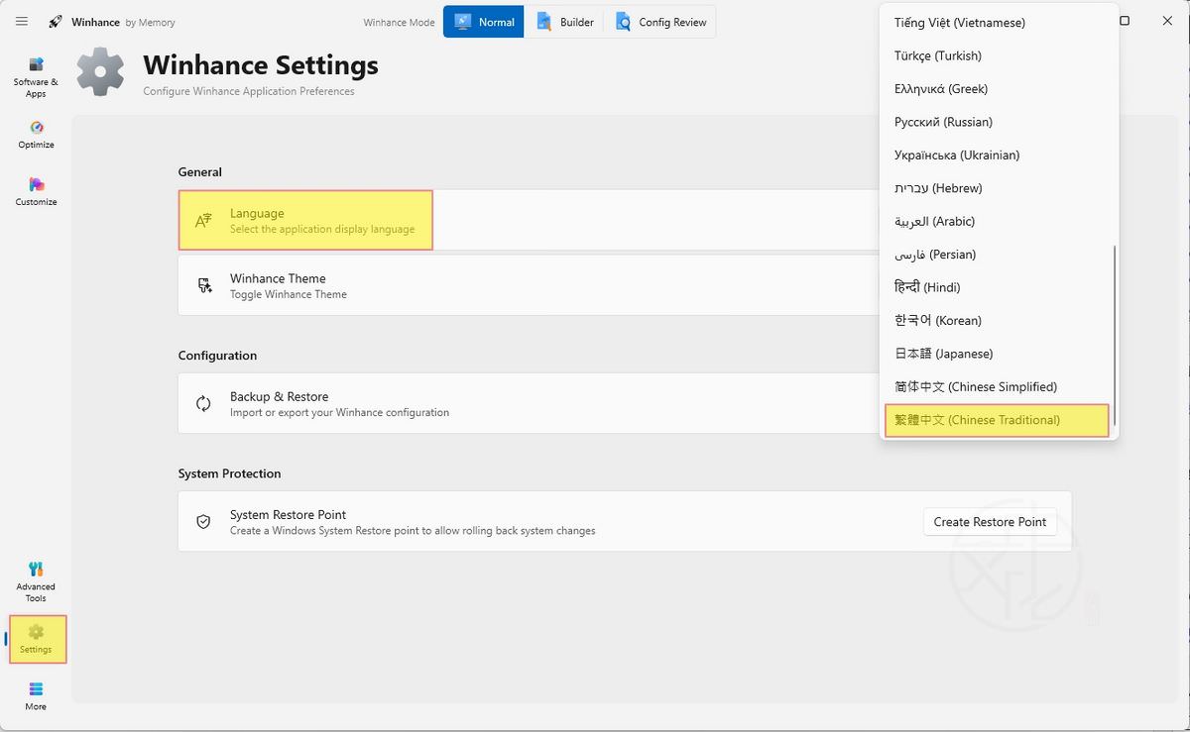The width and height of the screenshot is (1190, 732).
Task: Select Korean from the dropdown
Action: pyautogui.click(x=999, y=321)
